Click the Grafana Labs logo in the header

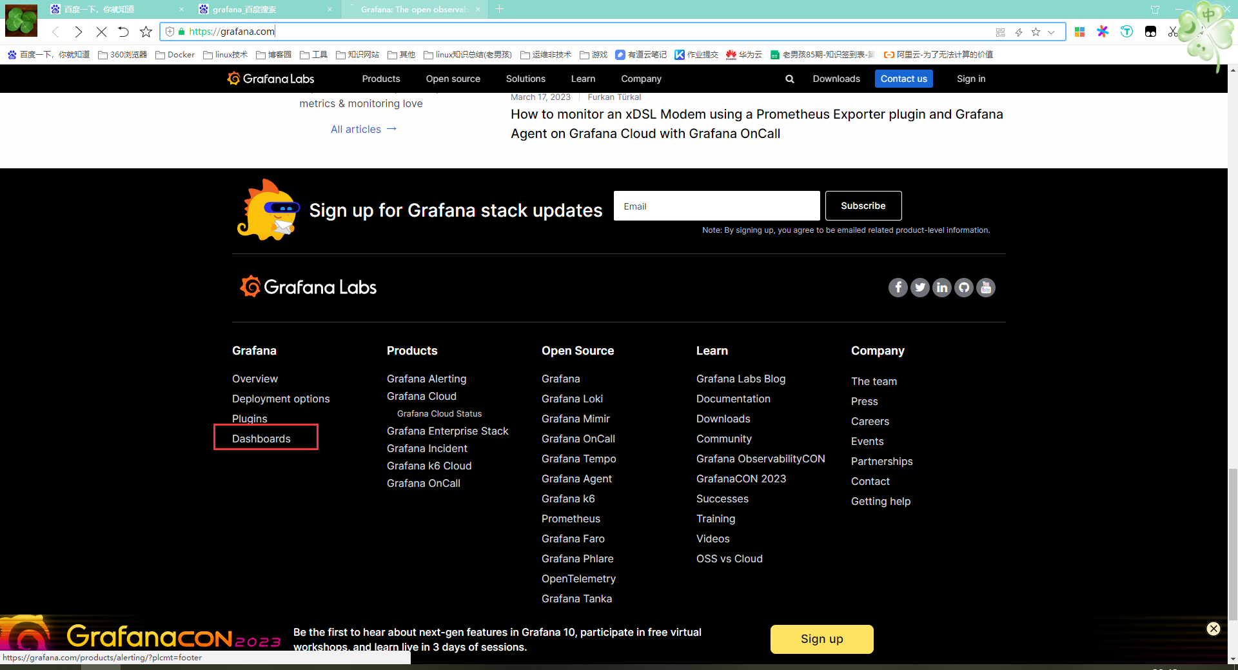tap(271, 79)
